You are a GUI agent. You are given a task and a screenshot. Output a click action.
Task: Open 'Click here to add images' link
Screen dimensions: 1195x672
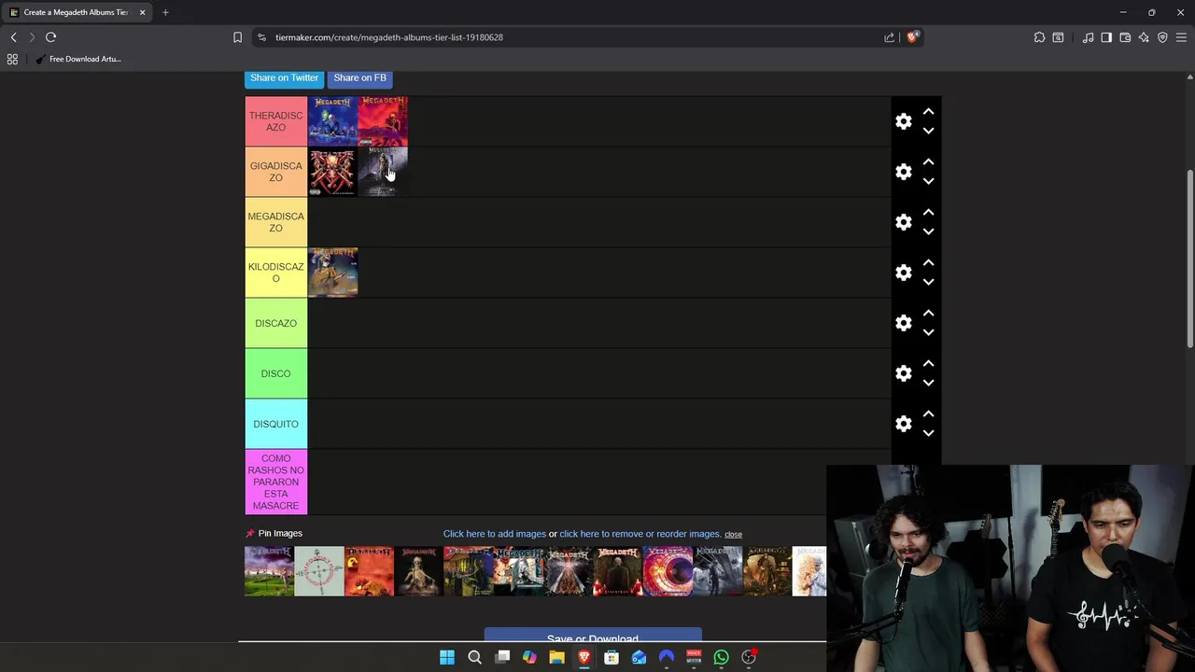(x=495, y=534)
